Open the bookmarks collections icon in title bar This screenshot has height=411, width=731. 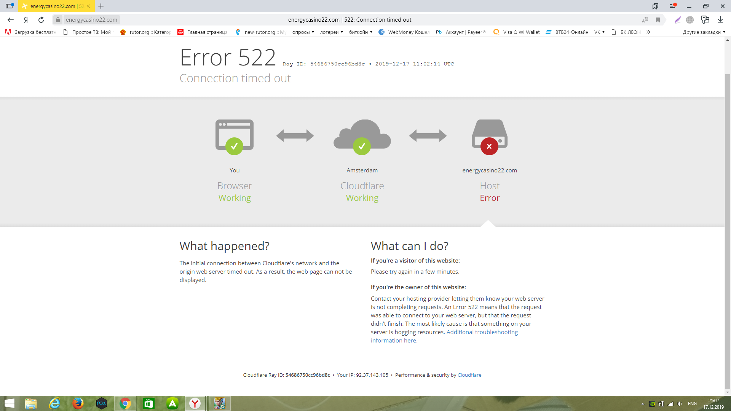point(655,6)
